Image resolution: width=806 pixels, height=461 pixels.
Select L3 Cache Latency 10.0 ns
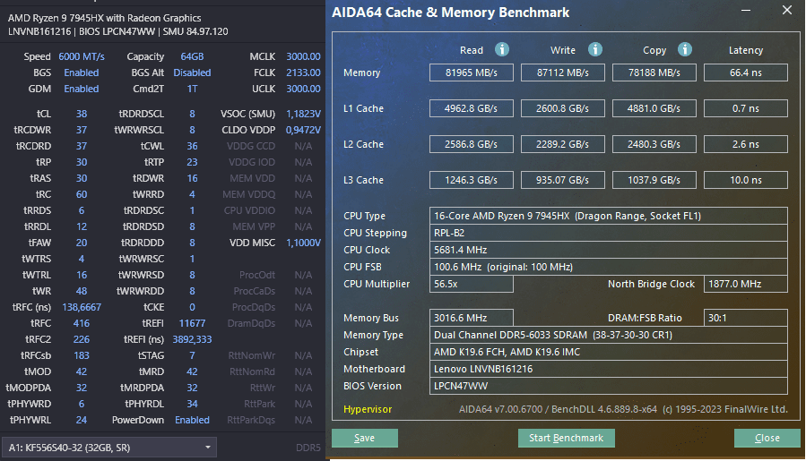pyautogui.click(x=746, y=180)
